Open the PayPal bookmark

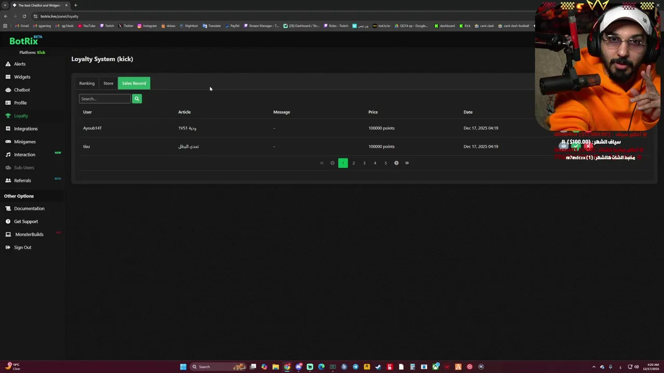232,26
